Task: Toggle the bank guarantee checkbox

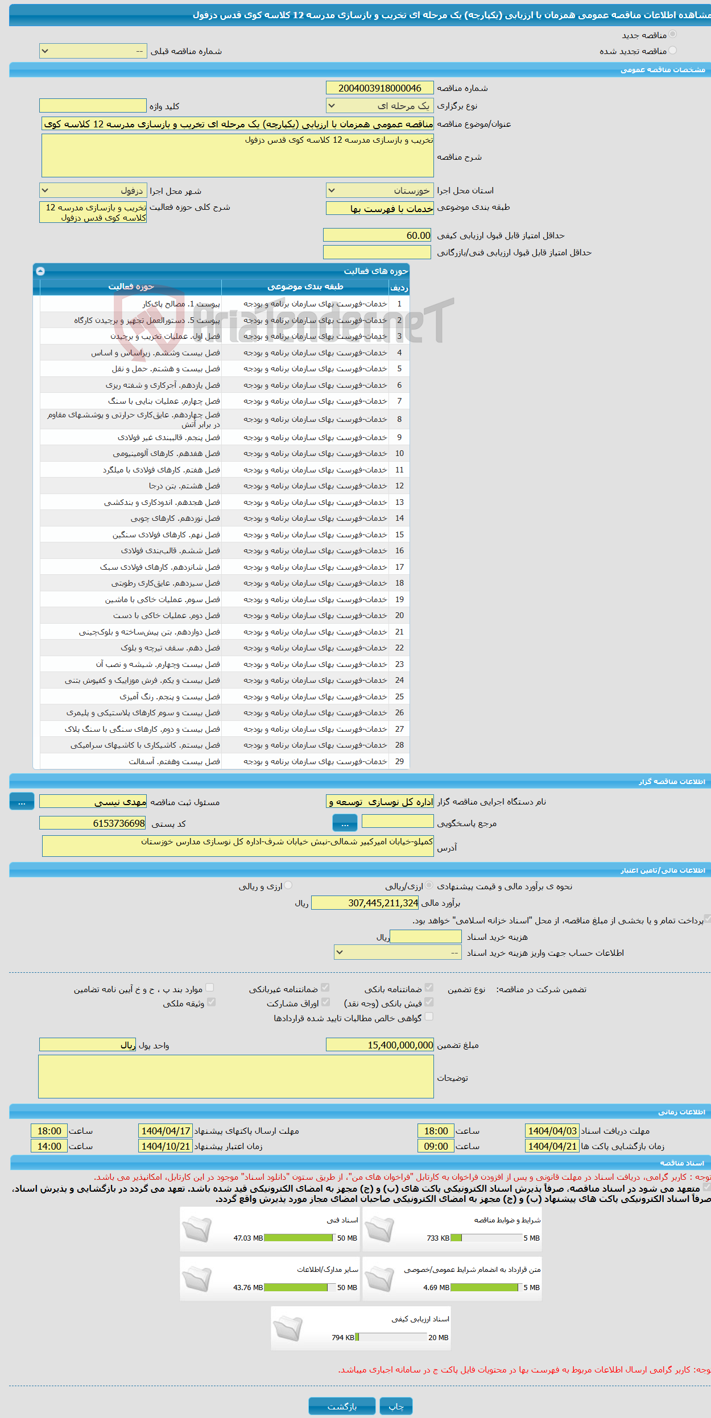Action: tap(429, 988)
